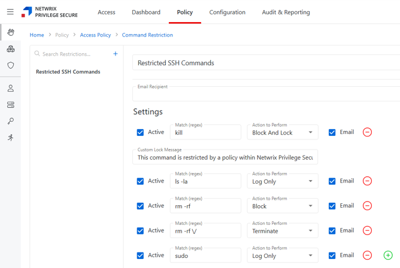Open the hamburger navigation menu
This screenshot has width=400, height=268.
[x=10, y=12]
